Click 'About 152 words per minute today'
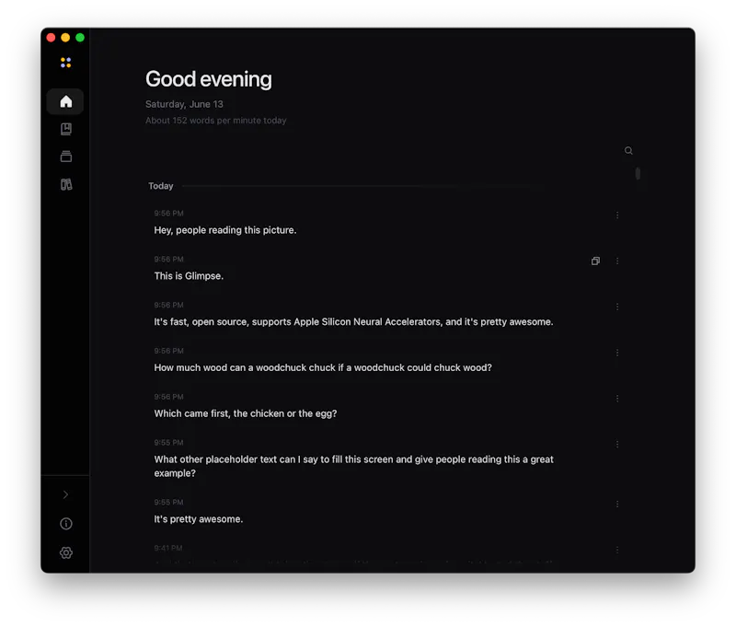The width and height of the screenshot is (736, 627). click(x=216, y=121)
